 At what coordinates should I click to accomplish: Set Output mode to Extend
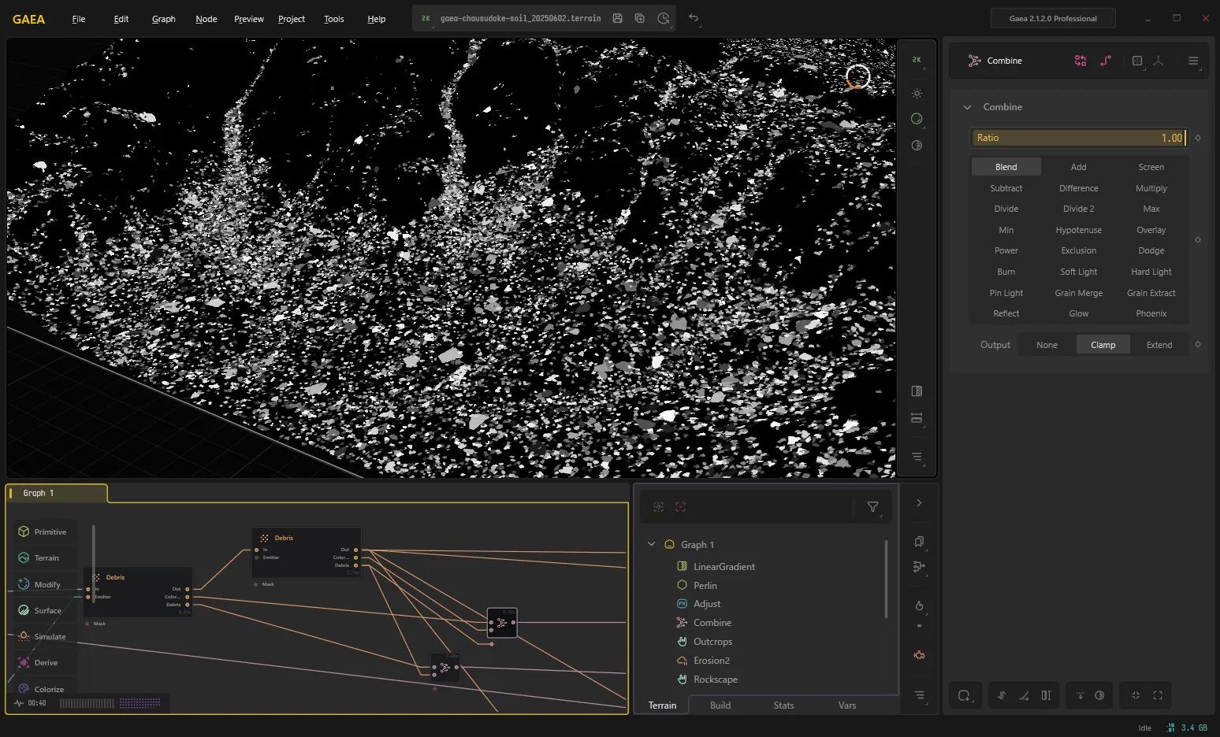tap(1159, 345)
